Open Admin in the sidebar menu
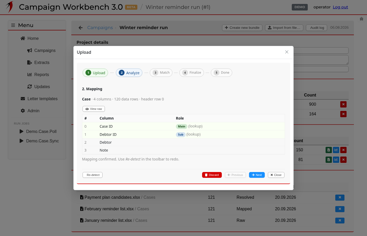This screenshot has height=236, width=367. (x=30, y=111)
